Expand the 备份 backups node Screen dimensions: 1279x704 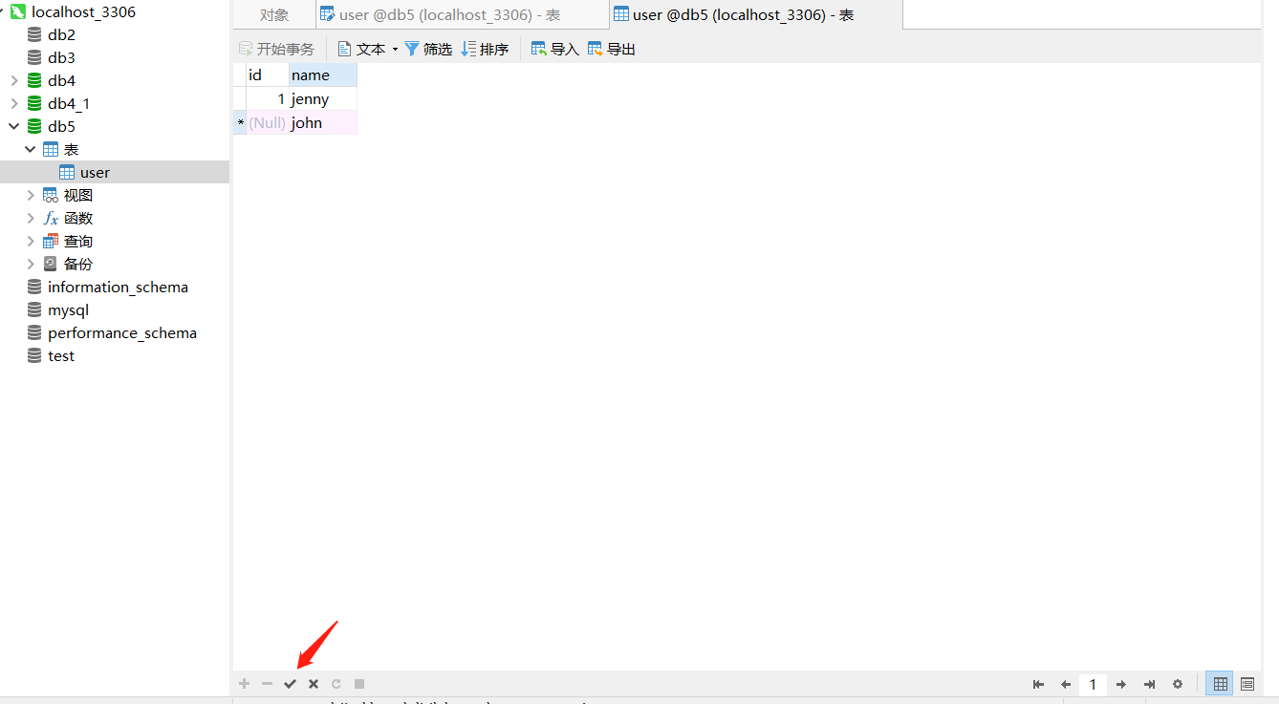tap(31, 264)
